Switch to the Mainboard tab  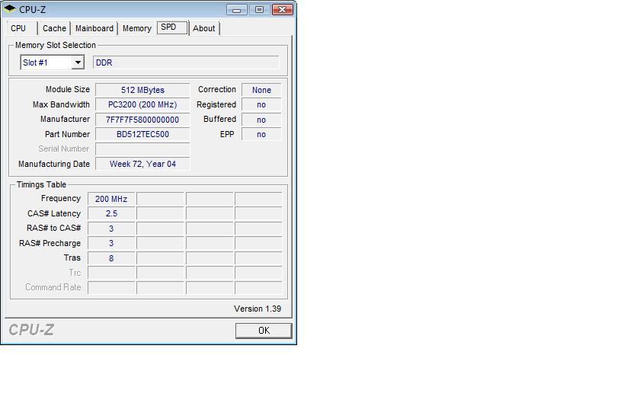point(94,29)
